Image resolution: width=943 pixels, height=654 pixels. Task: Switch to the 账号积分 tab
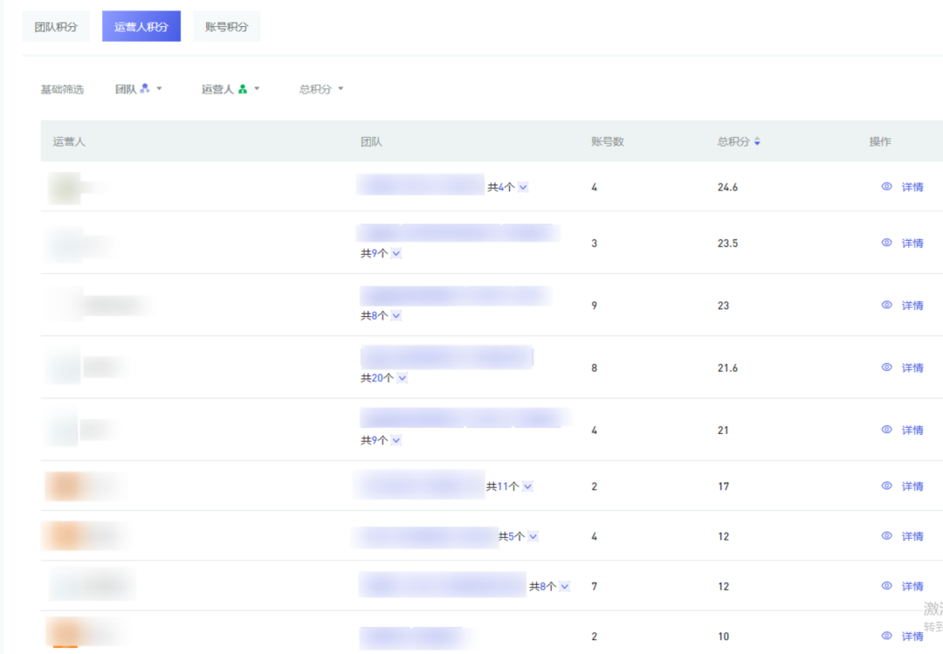pyautogui.click(x=226, y=27)
